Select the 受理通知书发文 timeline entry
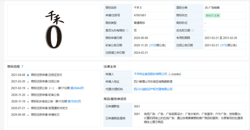Screen dimensions: 250x130 (49, 108)
